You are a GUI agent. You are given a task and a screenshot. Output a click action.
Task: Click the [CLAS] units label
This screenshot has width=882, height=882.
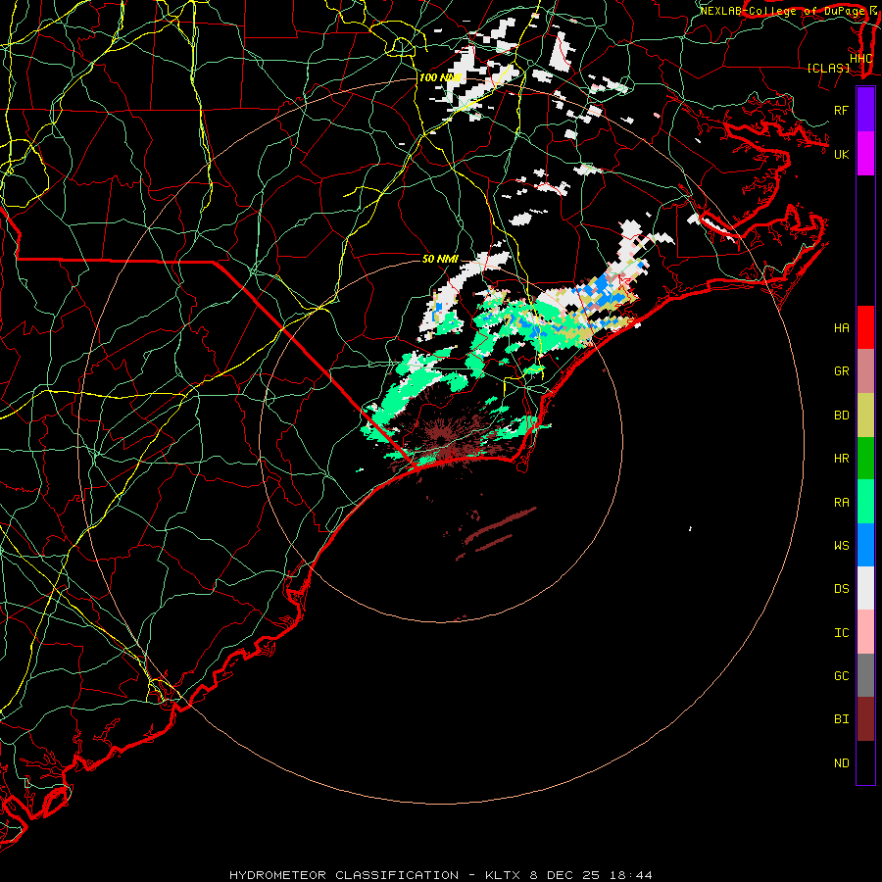point(828,69)
